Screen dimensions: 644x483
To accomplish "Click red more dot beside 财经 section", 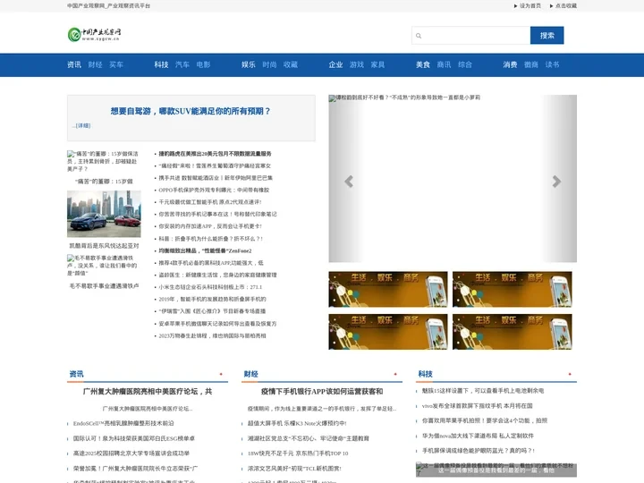I will (x=395, y=374).
